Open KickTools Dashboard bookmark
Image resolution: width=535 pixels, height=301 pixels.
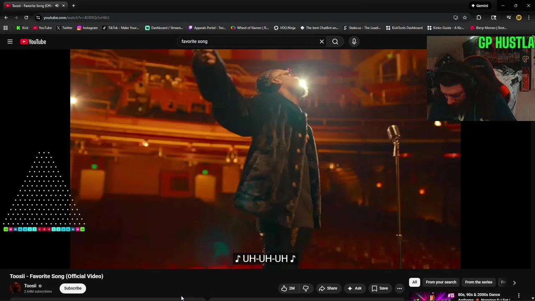404,28
